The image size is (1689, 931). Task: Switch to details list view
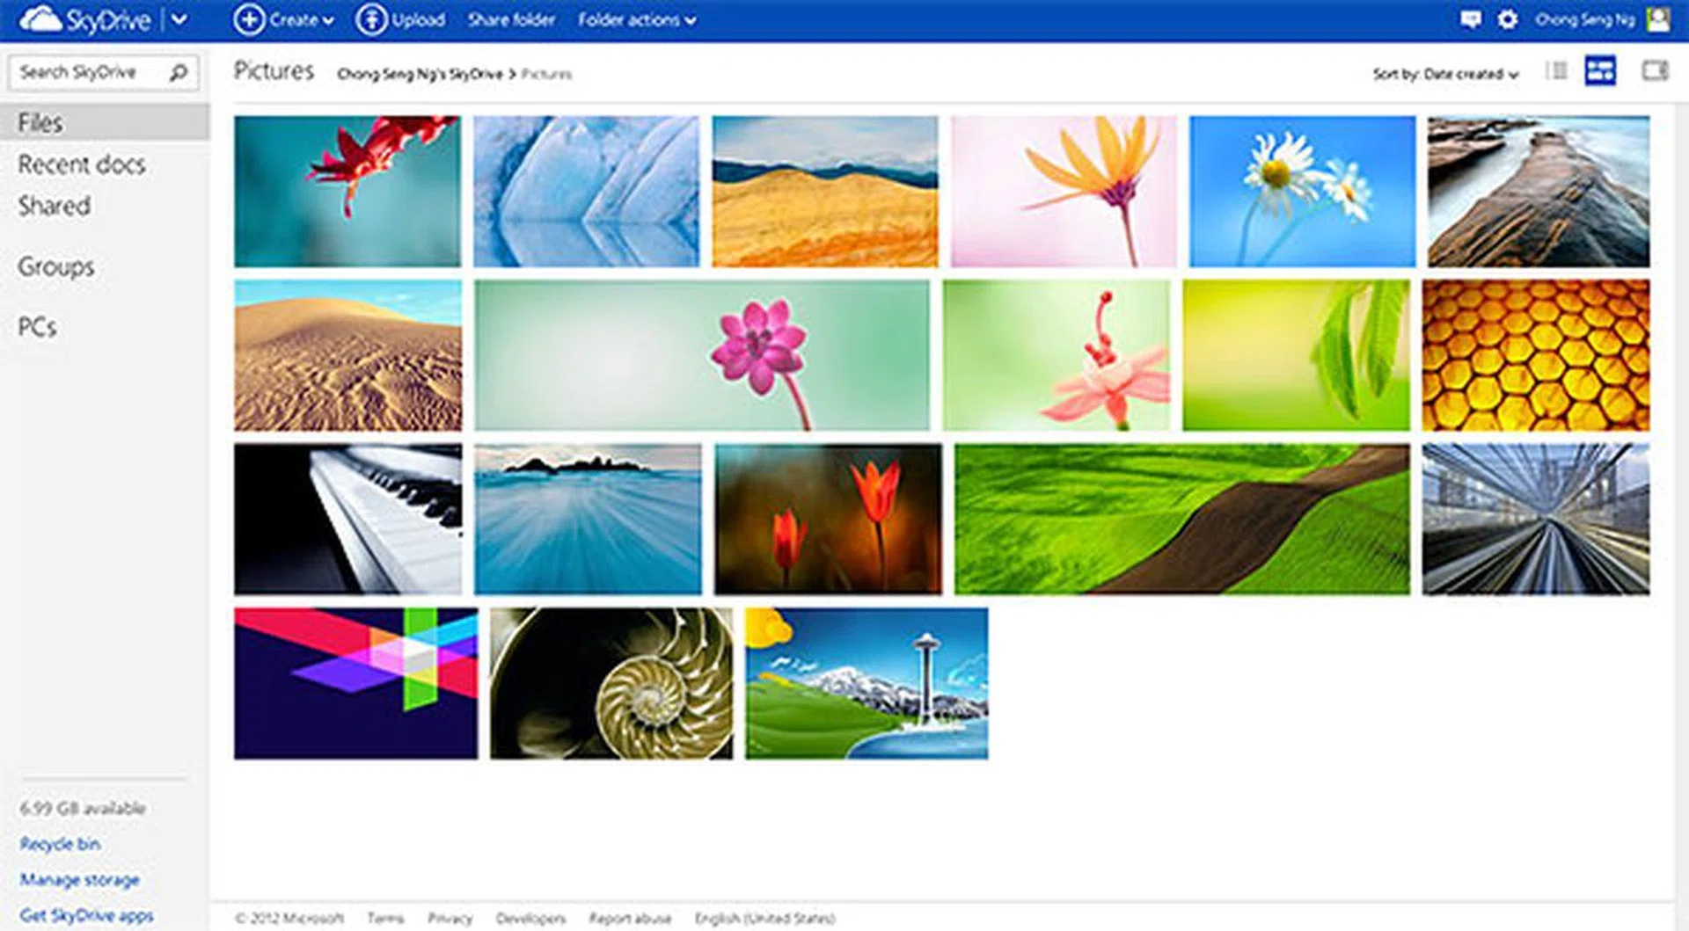tap(1557, 71)
